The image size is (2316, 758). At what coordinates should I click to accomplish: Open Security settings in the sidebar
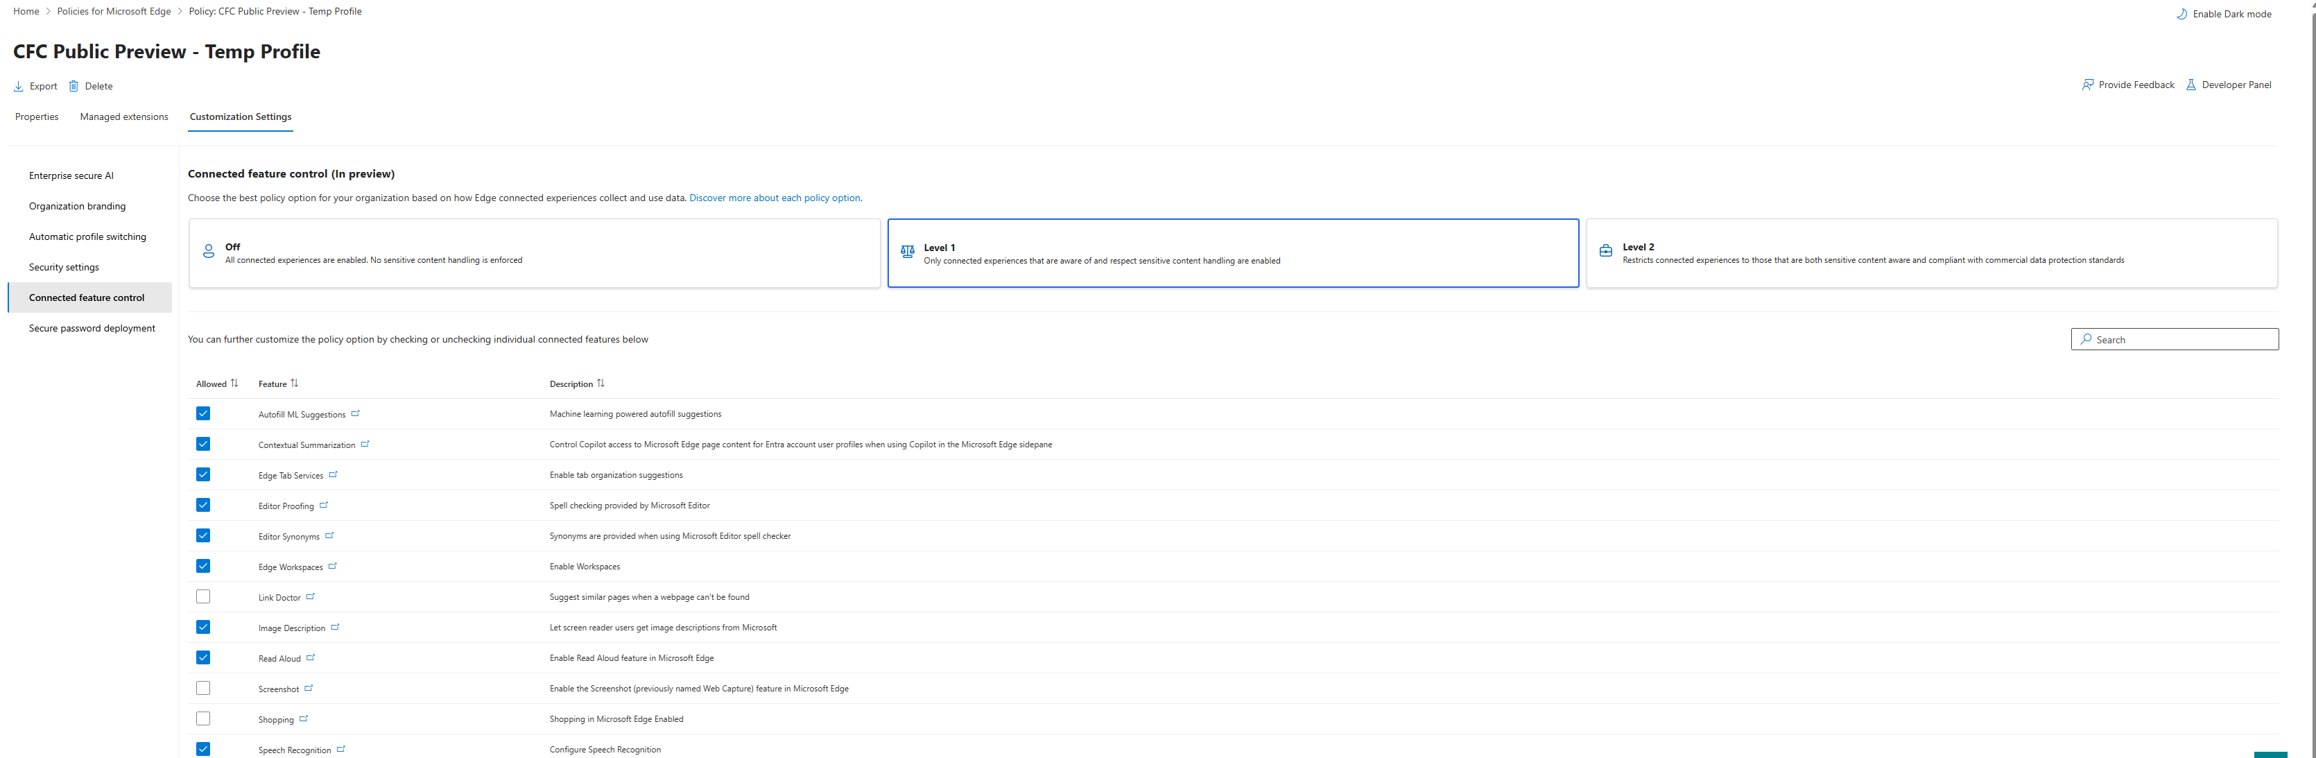[64, 267]
